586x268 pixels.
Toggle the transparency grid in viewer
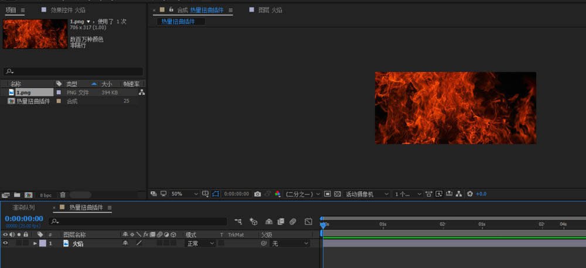coord(337,194)
